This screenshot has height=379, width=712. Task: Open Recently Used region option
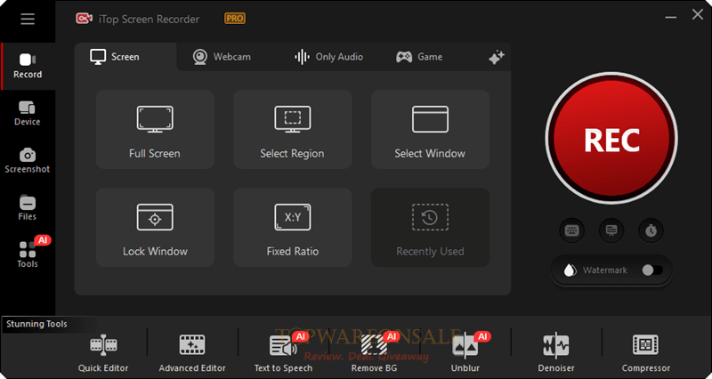(x=430, y=228)
